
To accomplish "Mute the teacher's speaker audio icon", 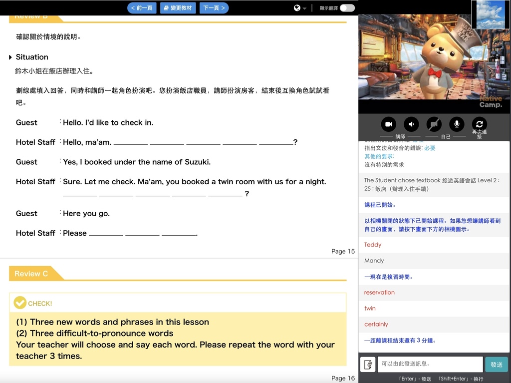I will tap(411, 124).
